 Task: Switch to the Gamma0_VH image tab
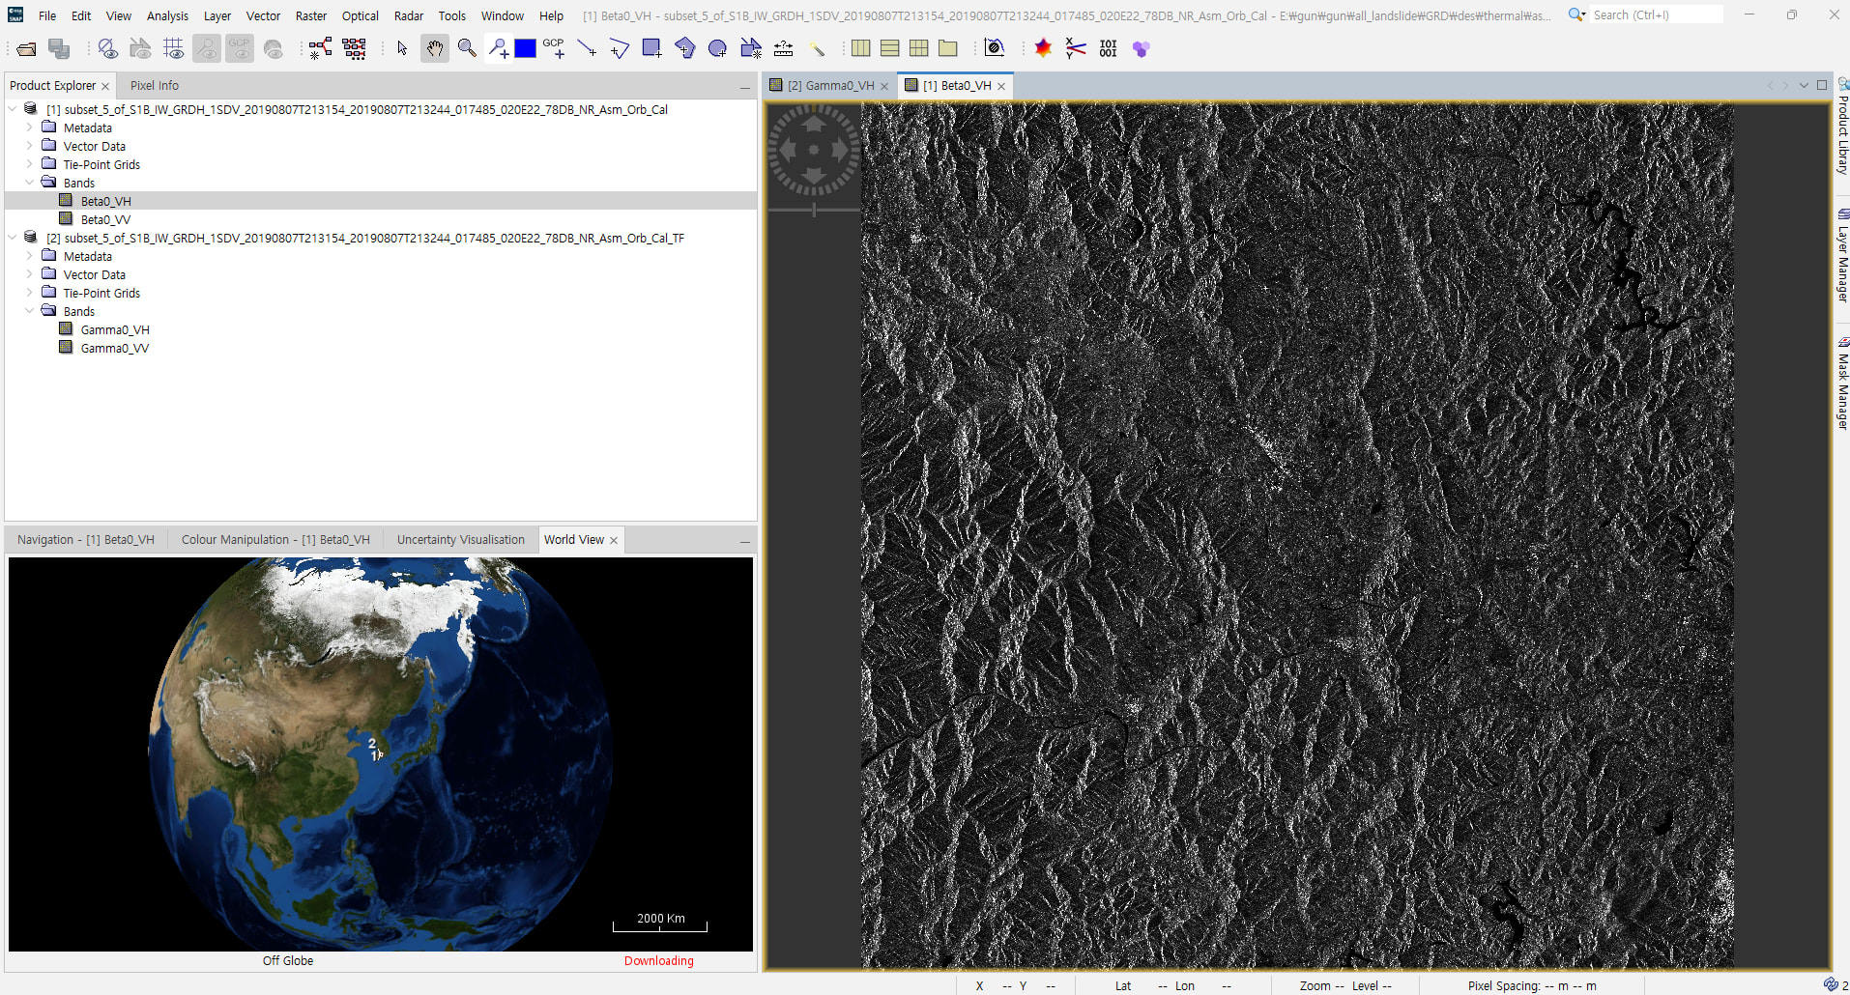tap(829, 85)
